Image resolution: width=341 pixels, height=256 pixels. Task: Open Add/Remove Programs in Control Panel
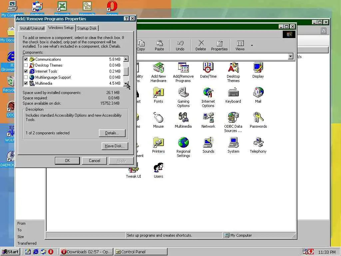pos(183,72)
